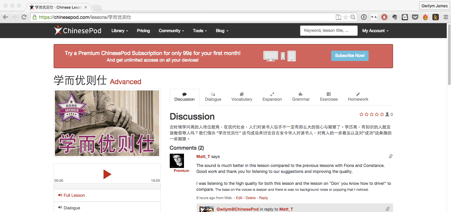Switch to the Grammar tab

[300, 97]
